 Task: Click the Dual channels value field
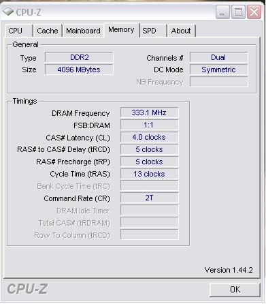pos(218,57)
